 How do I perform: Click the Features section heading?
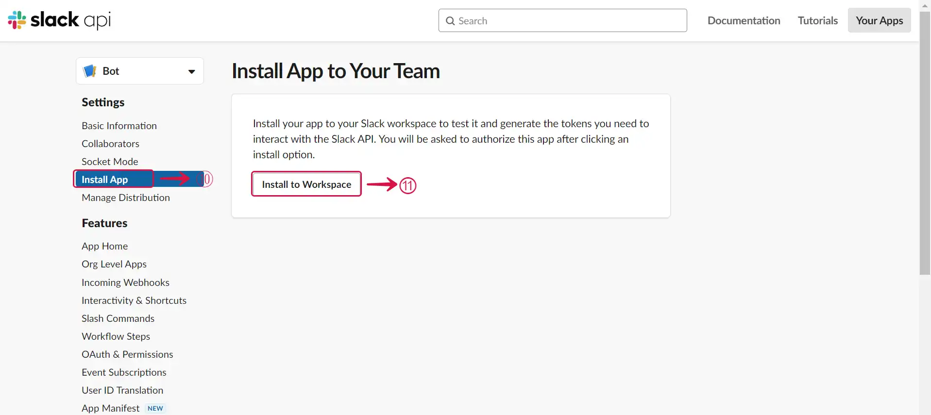coord(104,223)
